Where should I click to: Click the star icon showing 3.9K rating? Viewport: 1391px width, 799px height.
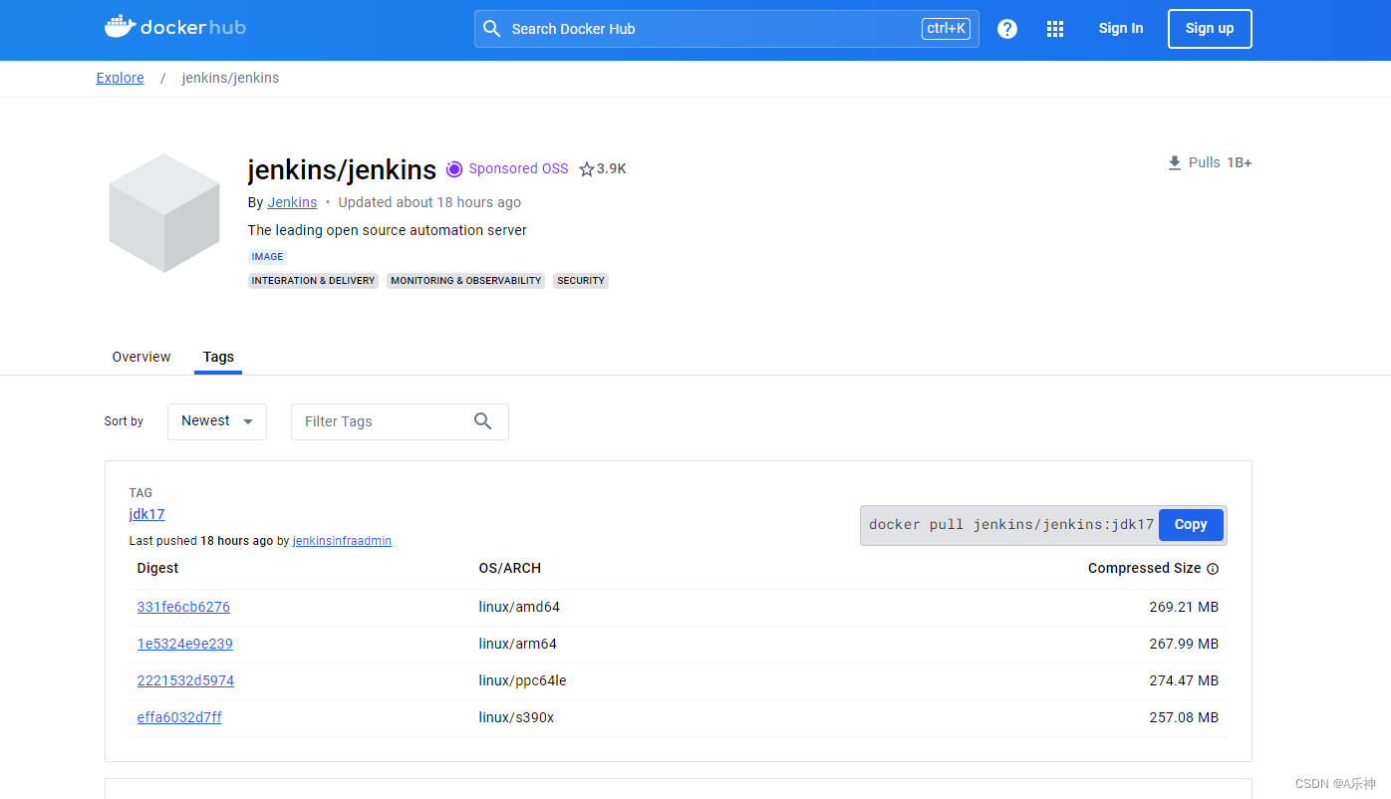[585, 168]
